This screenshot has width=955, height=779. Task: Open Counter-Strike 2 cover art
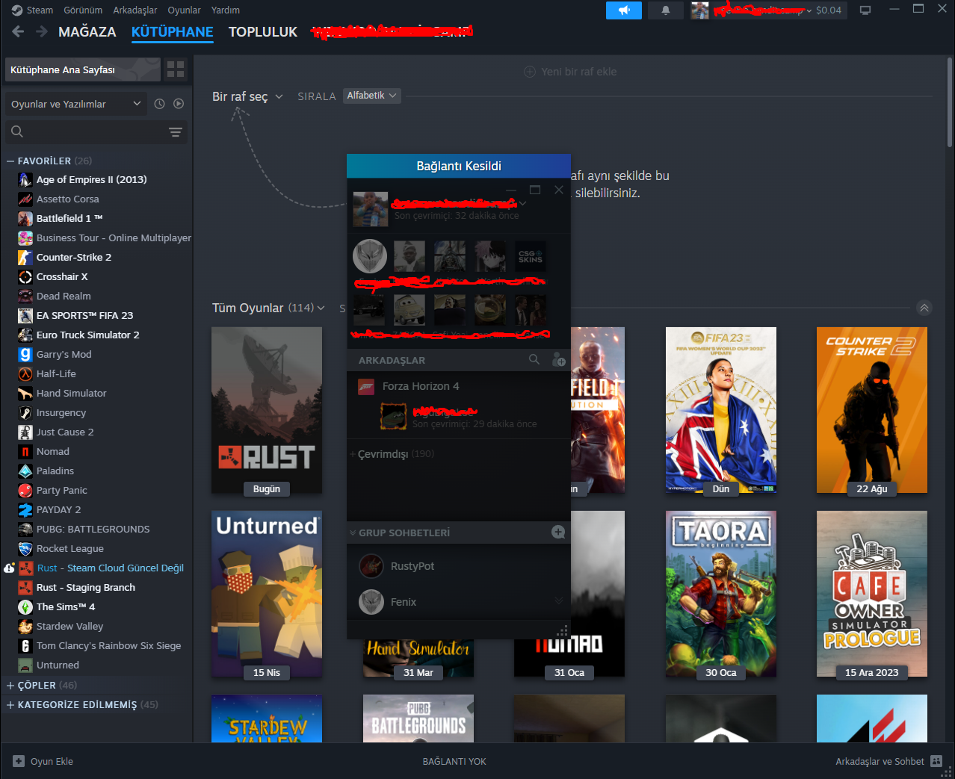point(872,410)
